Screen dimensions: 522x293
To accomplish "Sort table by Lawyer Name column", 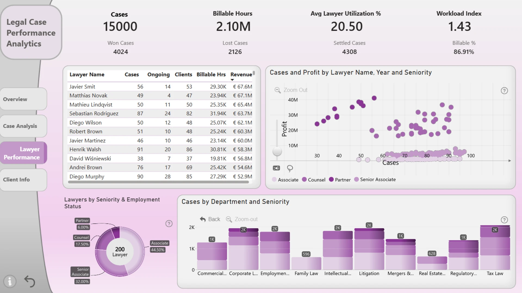I will pos(87,75).
